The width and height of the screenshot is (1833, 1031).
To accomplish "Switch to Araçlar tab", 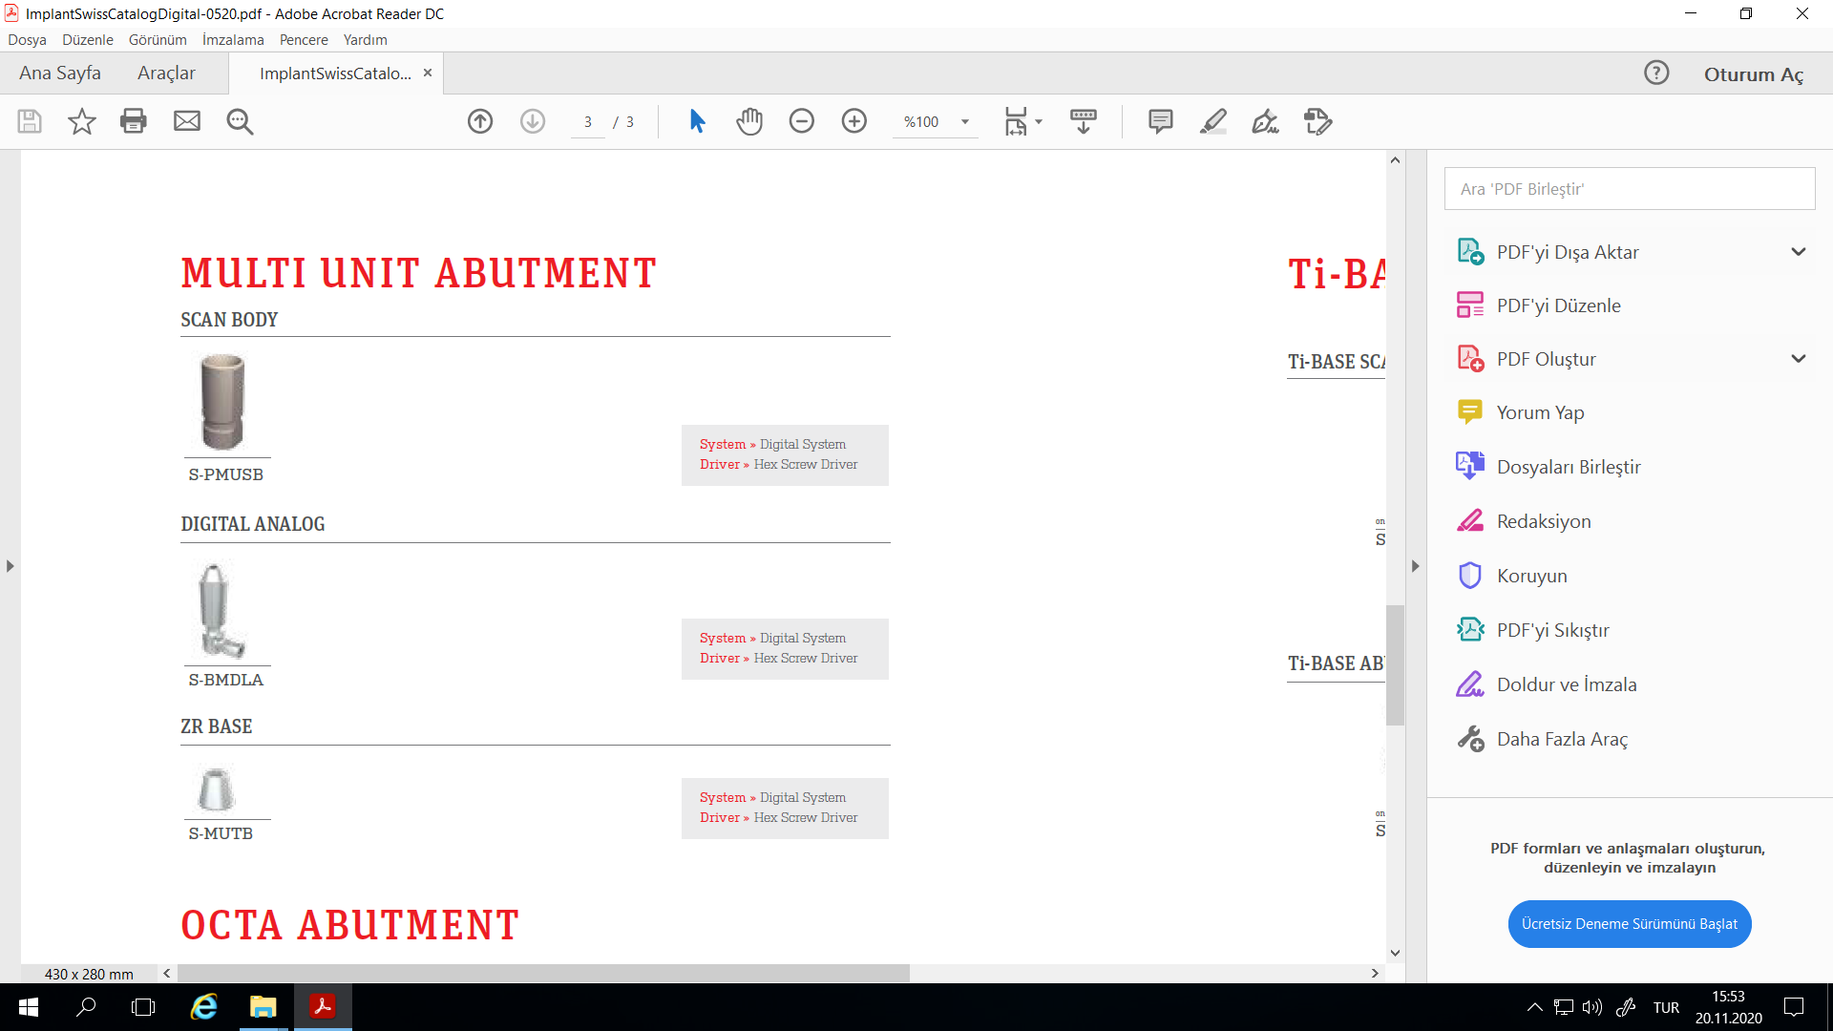I will [166, 74].
